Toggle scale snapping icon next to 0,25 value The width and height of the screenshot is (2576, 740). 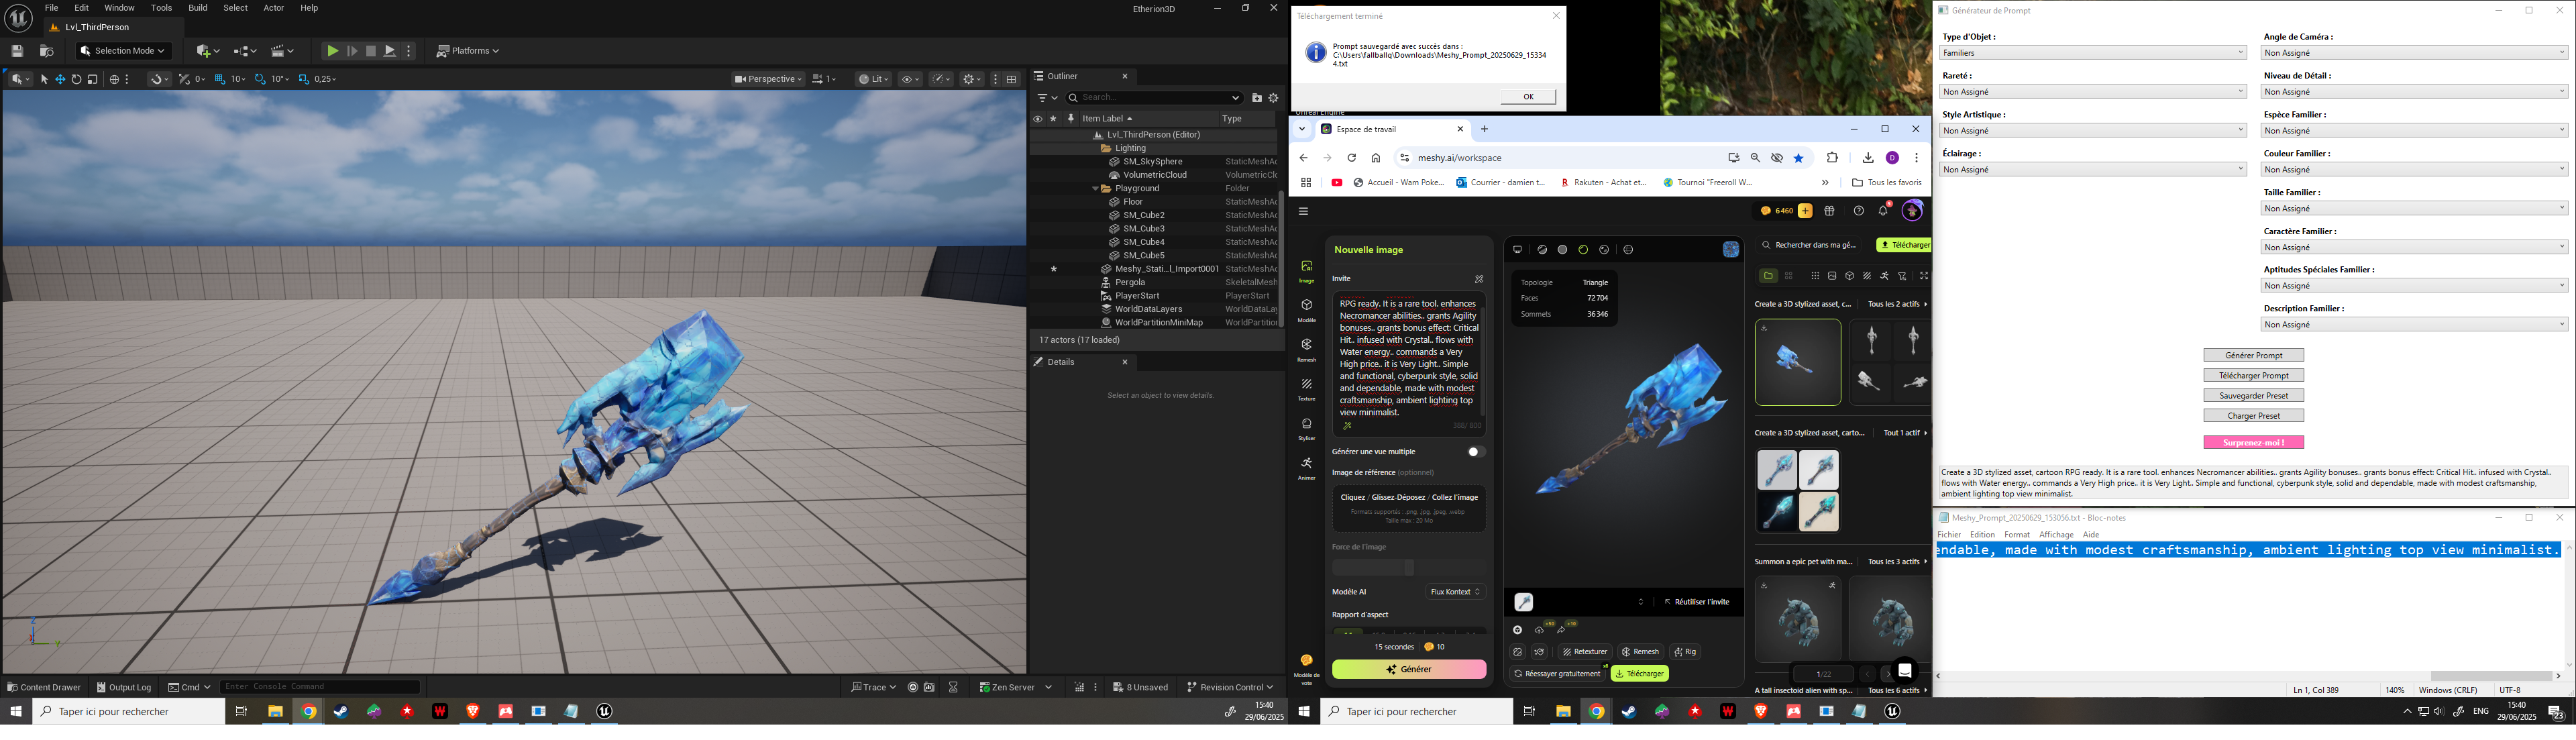304,79
